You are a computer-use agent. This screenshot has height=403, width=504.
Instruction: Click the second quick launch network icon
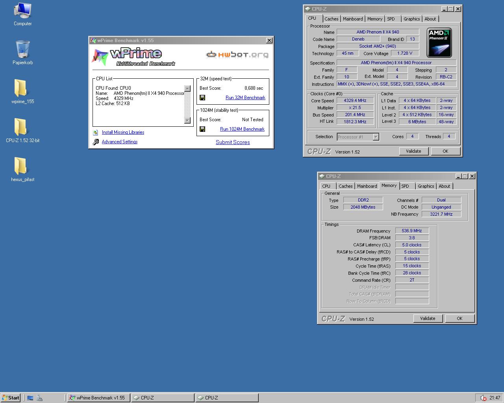(39, 398)
